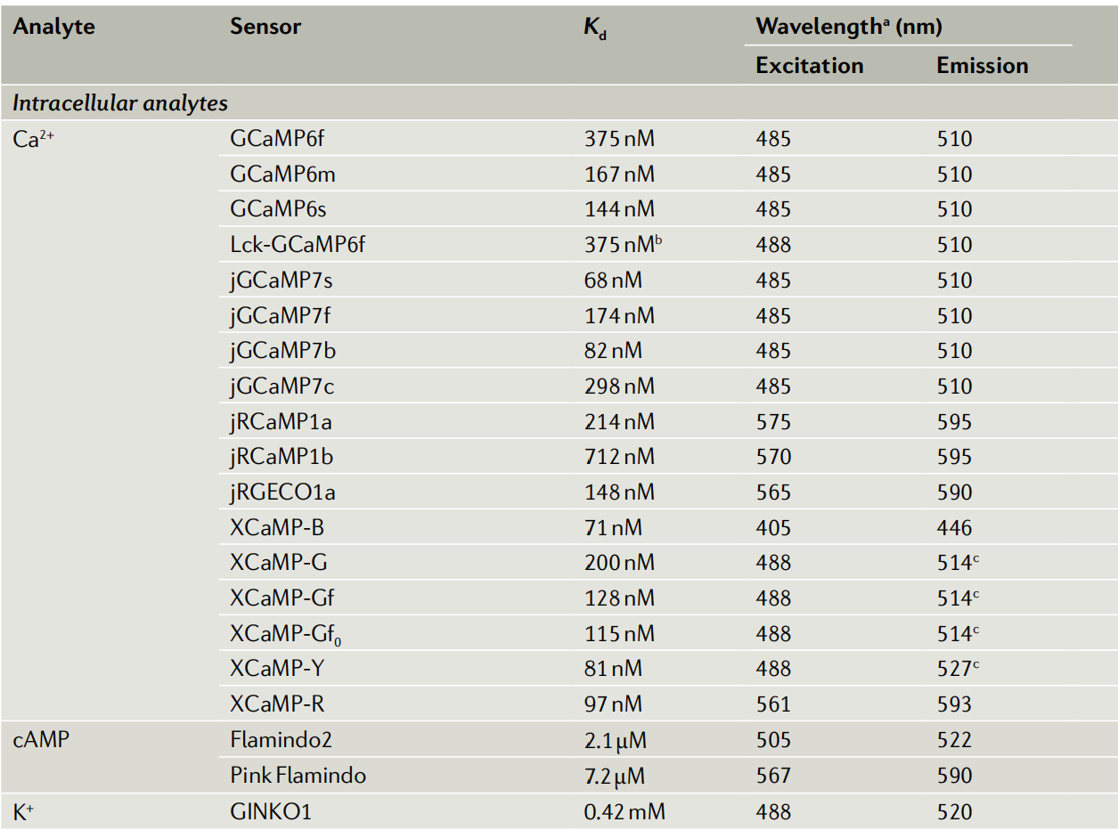Click the Intracellular analytes section row
Image resolution: width=1118 pixels, height=830 pixels.
pyautogui.click(x=120, y=103)
